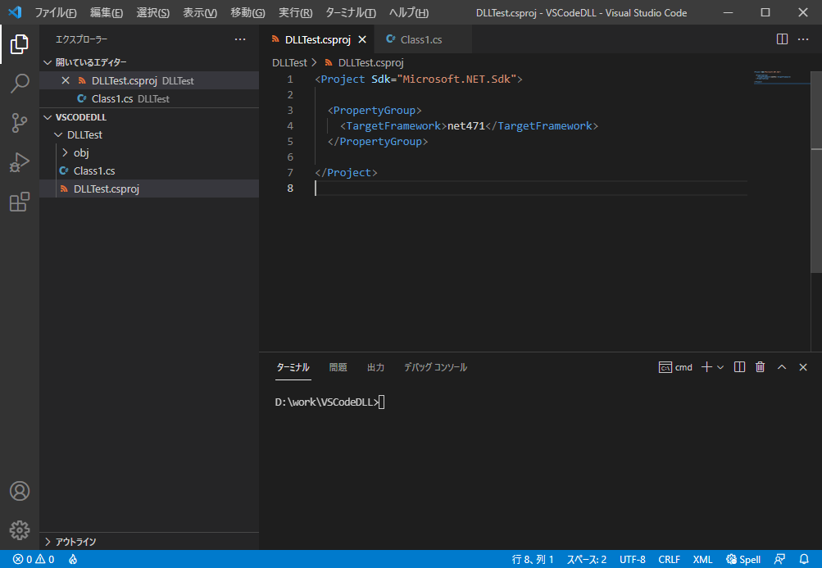Image resolution: width=822 pixels, height=568 pixels.
Task: Change language mode via XML
Action: pyautogui.click(x=702, y=559)
